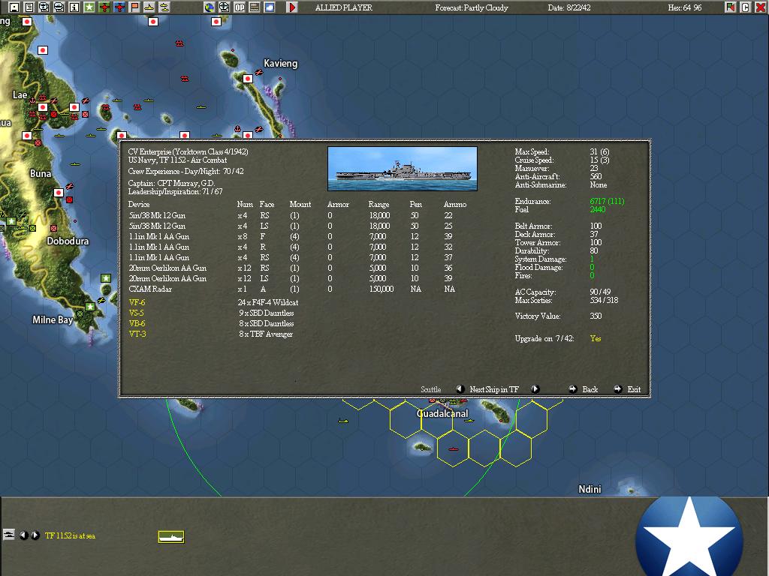Open the VT-3 air group
The height and width of the screenshot is (576, 769).
pos(137,334)
